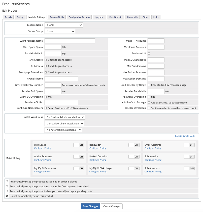Image resolution: width=203 pixels, height=212 pixels.
Task: Select the Custom Fields tab
Action: pyautogui.click(x=57, y=17)
